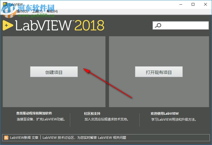The image size is (212, 145).
Task: Open the LabVIEW 技术讨论区 news headline
Action: coord(84,138)
